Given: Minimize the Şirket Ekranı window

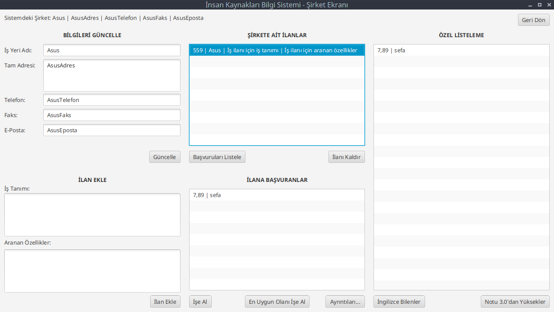Looking at the screenshot, I should click(x=530, y=5).
